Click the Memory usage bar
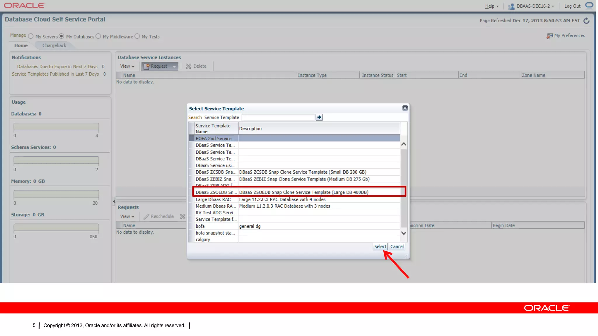The height and width of the screenshot is (336, 598). (56, 194)
